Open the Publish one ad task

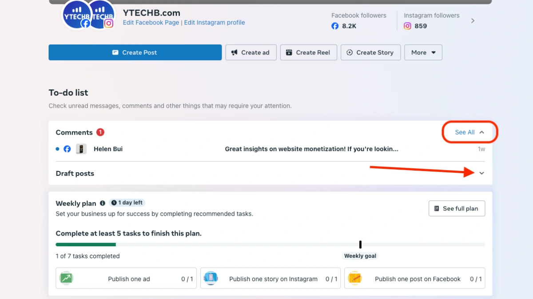[x=126, y=279]
